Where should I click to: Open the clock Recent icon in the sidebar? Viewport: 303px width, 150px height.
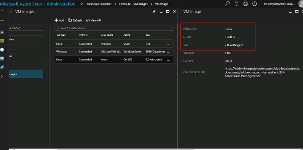(x=2, y=50)
